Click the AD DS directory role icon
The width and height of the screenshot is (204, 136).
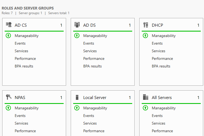tap(77, 25)
